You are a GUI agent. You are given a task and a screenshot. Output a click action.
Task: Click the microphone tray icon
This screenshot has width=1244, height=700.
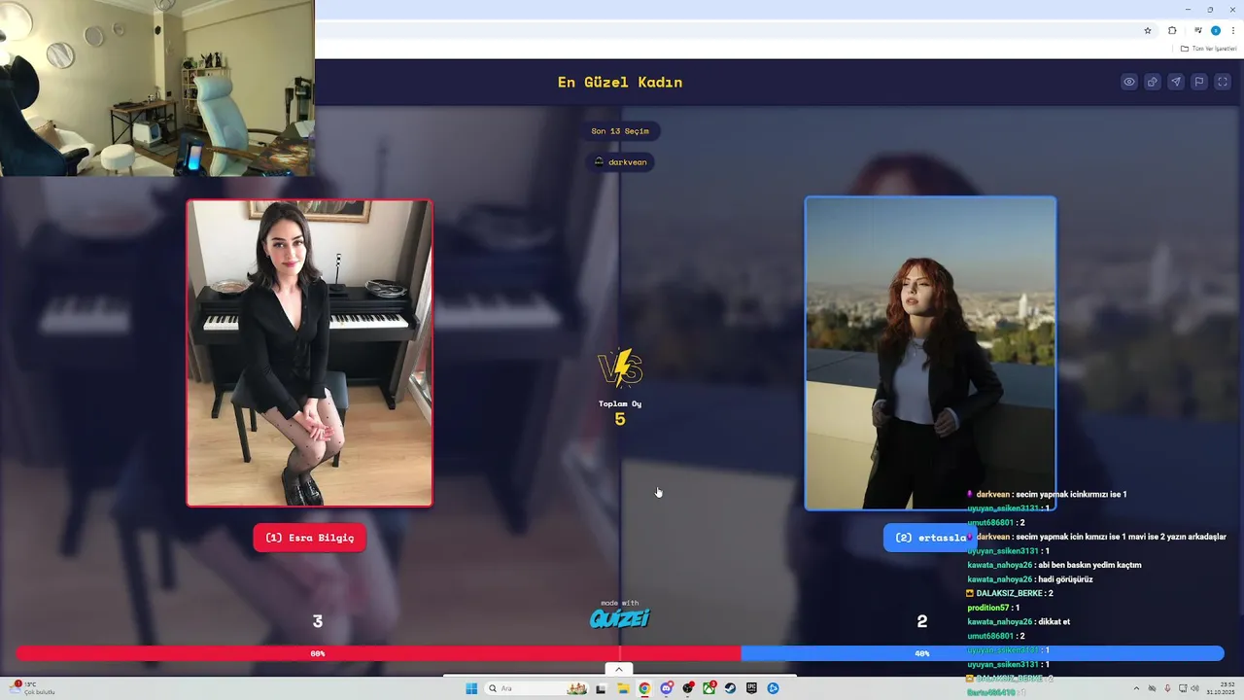tap(1167, 688)
